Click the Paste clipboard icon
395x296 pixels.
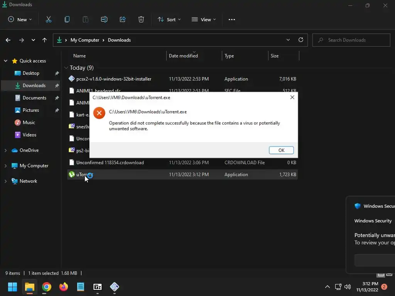point(85,19)
